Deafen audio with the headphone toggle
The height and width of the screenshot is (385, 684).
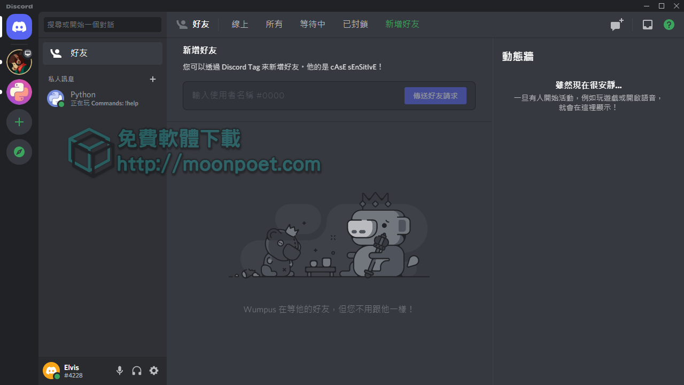pos(137,371)
